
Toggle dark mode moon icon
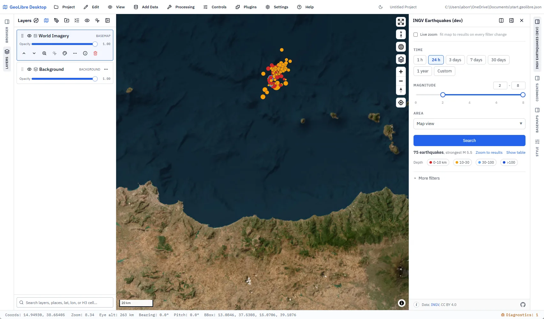[381, 7]
